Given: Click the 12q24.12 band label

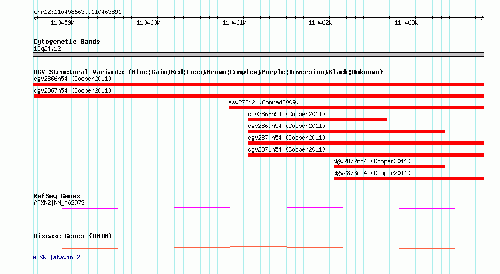Looking at the screenshot, I should pyautogui.click(x=47, y=48).
